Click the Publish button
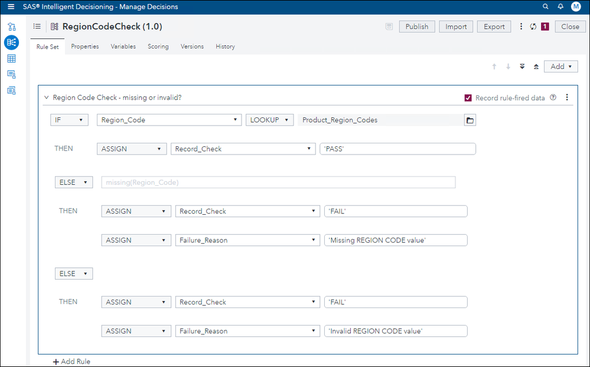Screen dimensions: 590x367 417,27
